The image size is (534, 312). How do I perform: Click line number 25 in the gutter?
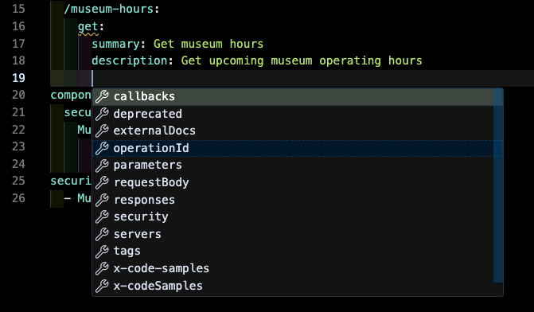(18, 181)
